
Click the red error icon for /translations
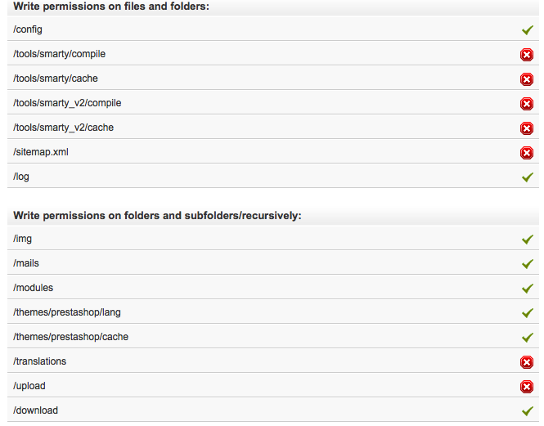pyautogui.click(x=527, y=362)
